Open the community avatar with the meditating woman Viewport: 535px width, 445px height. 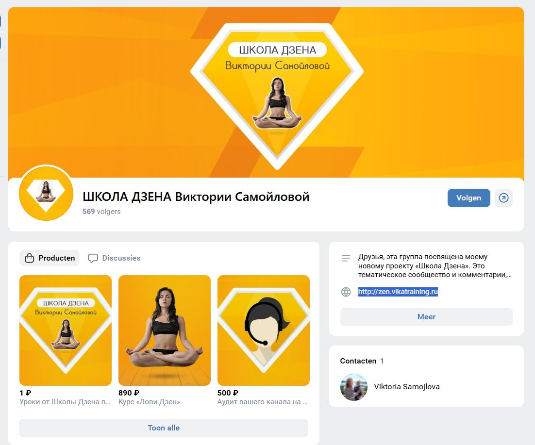point(46,193)
